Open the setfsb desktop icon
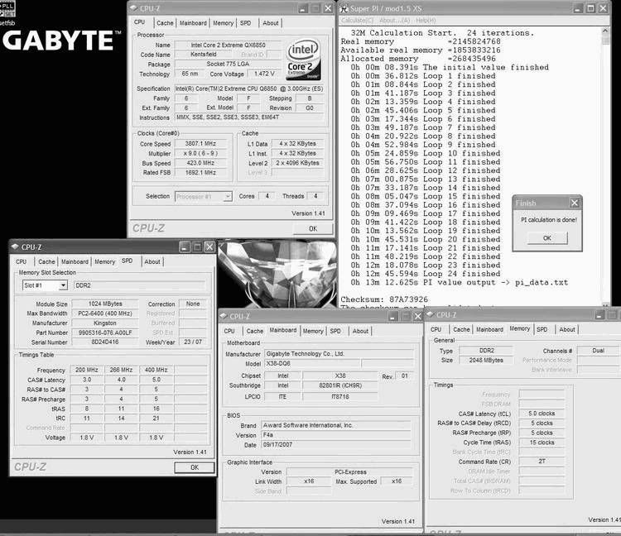This screenshot has width=621, height=536. click(x=7, y=13)
